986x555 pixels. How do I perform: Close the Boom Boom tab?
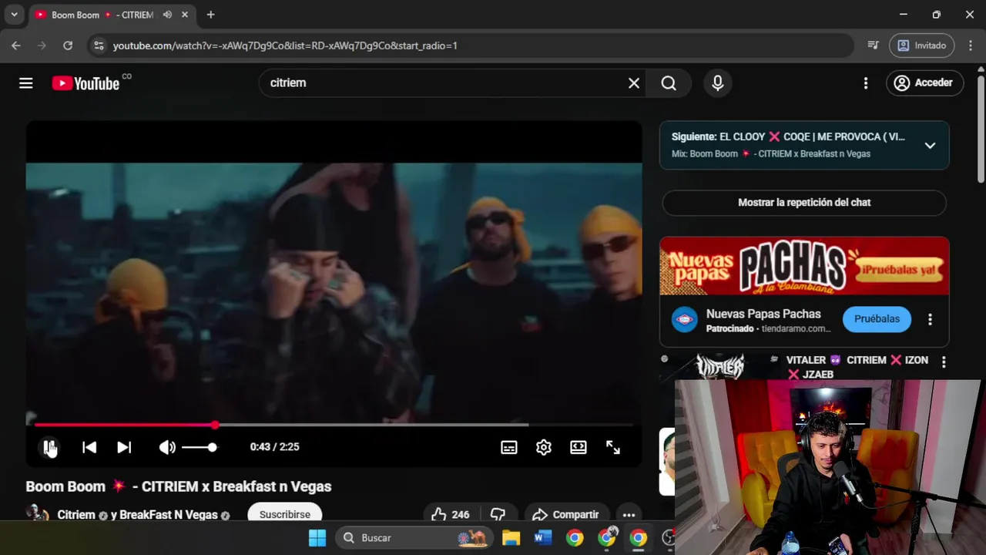tap(185, 15)
